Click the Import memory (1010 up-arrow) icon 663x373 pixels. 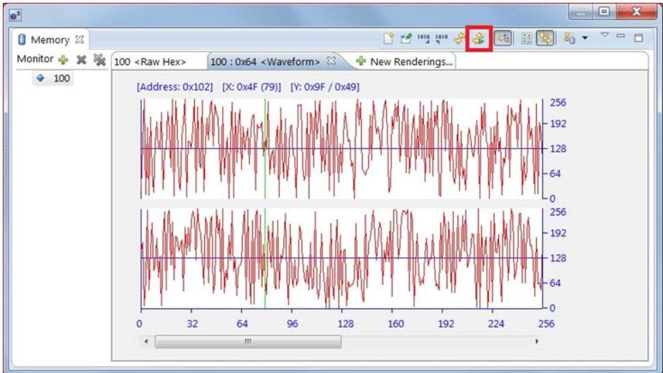tap(423, 38)
